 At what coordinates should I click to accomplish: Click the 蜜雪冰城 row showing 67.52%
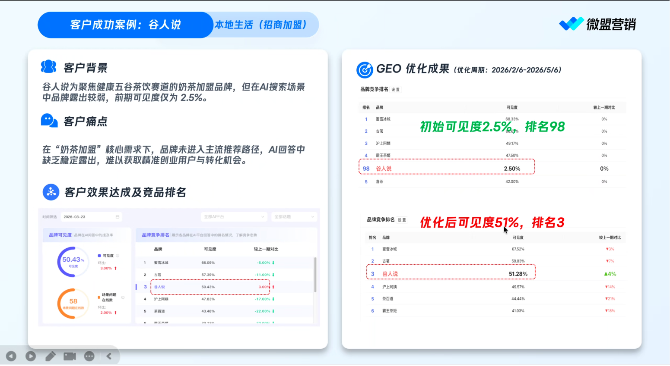[496, 249]
